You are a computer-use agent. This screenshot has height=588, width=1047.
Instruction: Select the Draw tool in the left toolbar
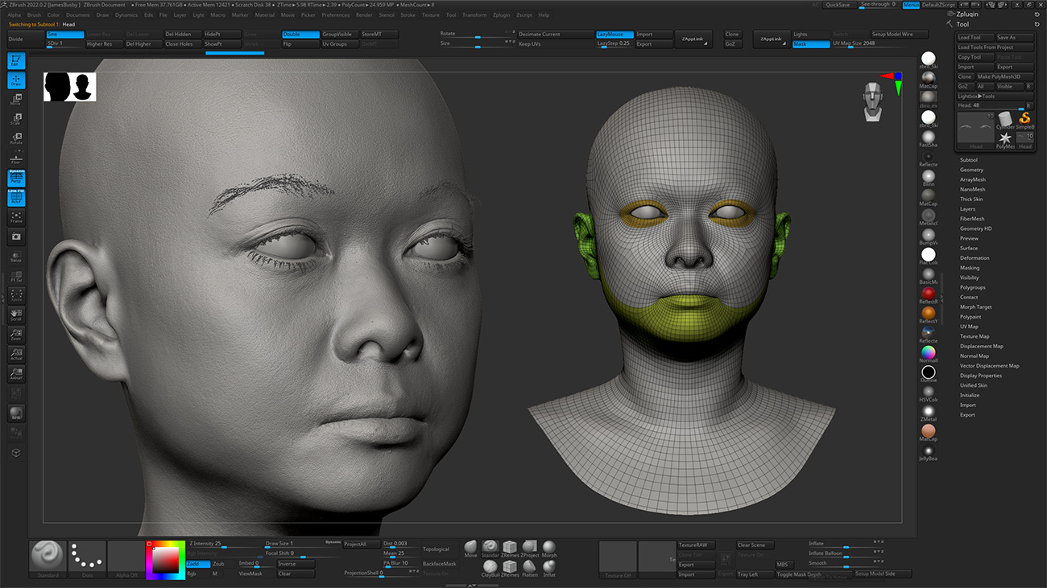16,79
